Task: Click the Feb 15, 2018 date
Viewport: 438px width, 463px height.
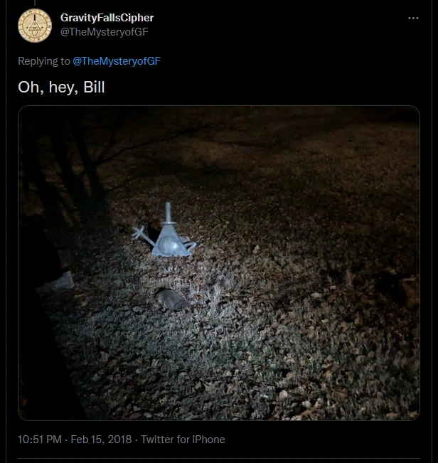Action: [x=101, y=440]
